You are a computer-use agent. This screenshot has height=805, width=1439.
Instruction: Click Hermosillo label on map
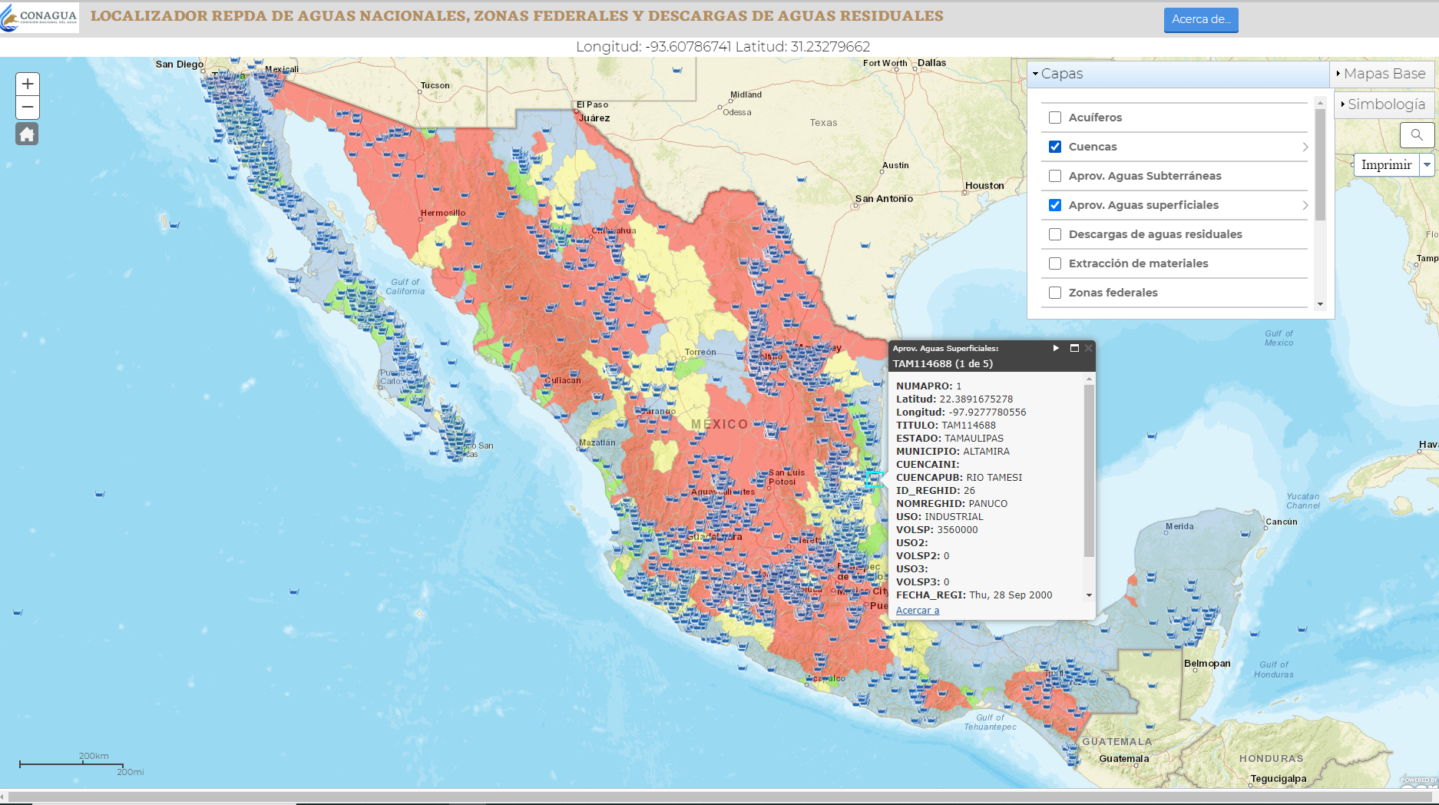pyautogui.click(x=443, y=213)
